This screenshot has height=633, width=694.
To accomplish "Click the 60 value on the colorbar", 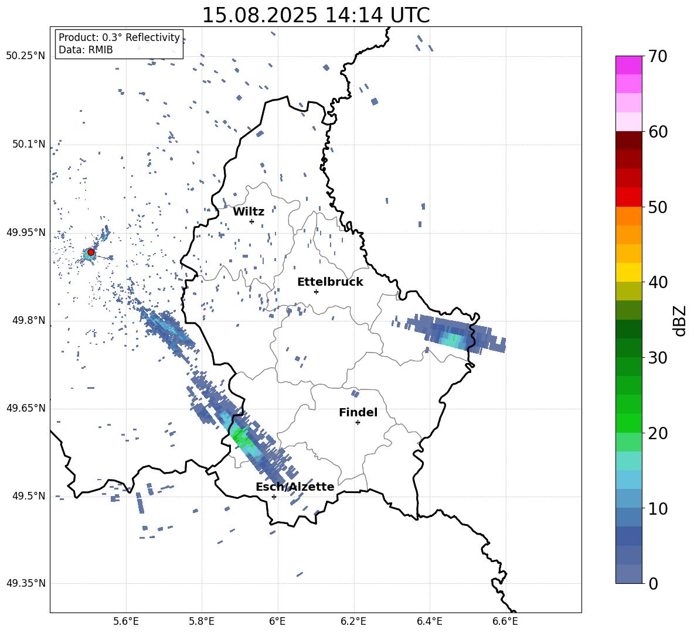I will point(657,132).
